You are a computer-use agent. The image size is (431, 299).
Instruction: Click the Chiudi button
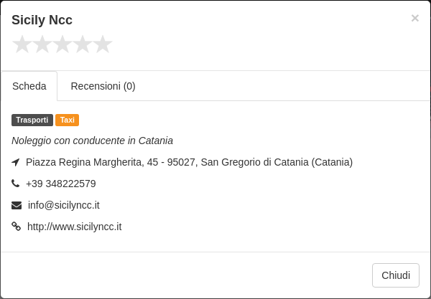tap(396, 275)
